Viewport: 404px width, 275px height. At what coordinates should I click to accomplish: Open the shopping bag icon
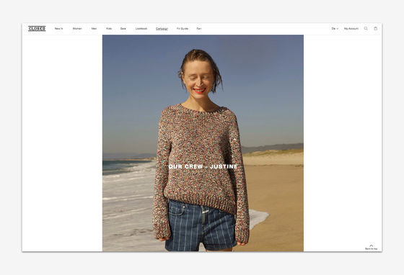(376, 29)
